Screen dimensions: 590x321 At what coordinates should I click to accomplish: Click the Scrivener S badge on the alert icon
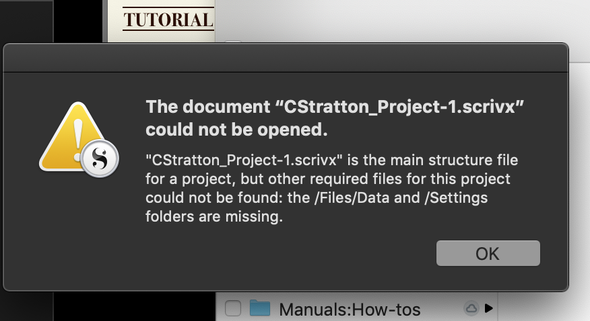pyautogui.click(x=100, y=158)
